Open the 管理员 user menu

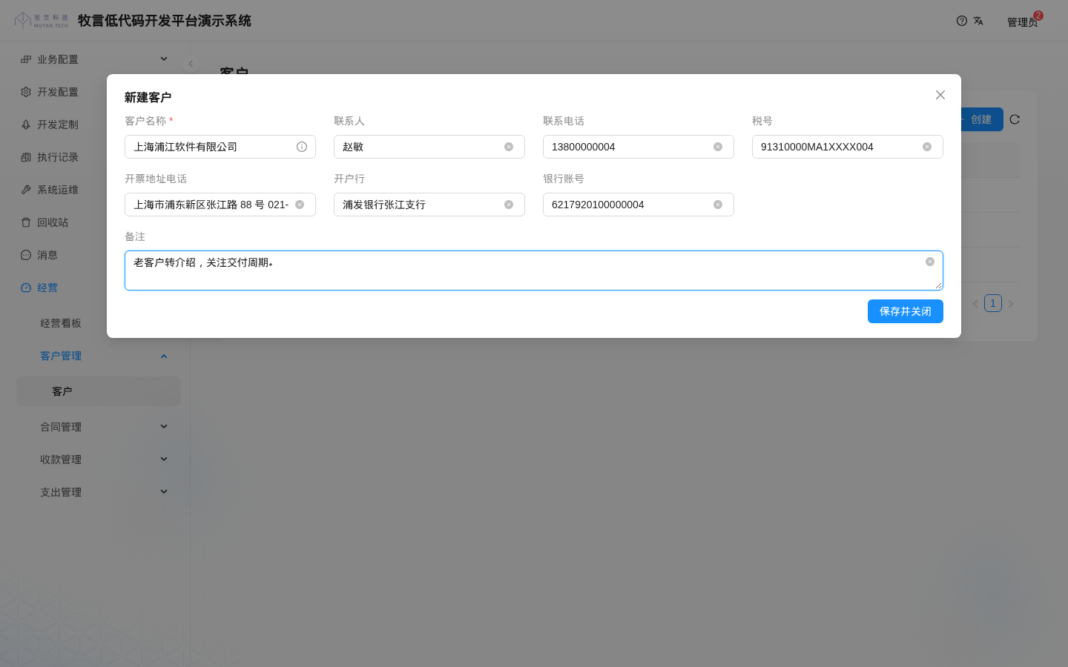click(1022, 22)
